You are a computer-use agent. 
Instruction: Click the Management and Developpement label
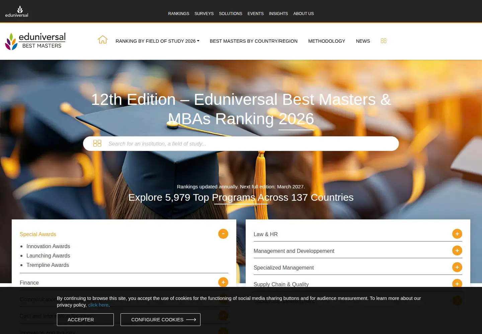(x=294, y=251)
